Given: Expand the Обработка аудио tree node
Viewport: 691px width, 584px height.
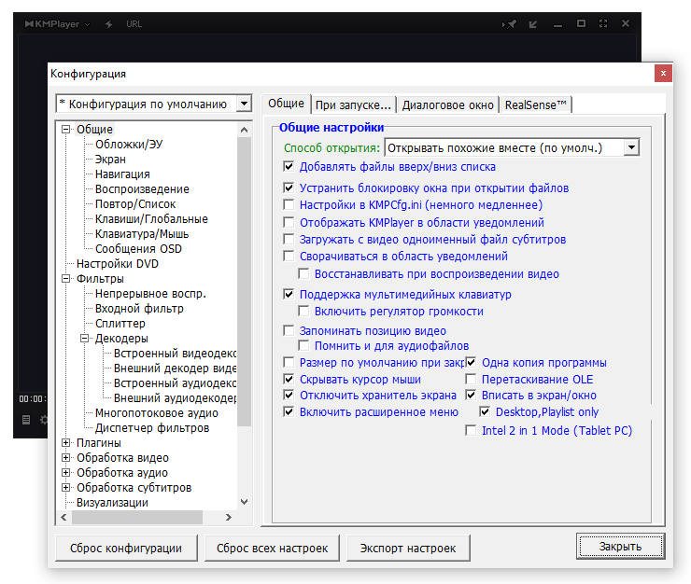Looking at the screenshot, I should coord(65,473).
